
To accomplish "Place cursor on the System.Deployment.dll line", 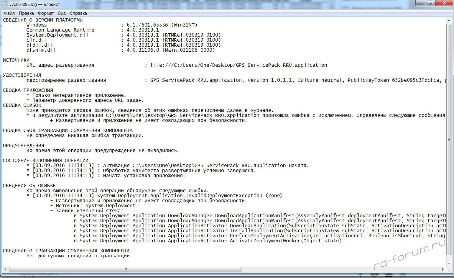I will (x=57, y=35).
